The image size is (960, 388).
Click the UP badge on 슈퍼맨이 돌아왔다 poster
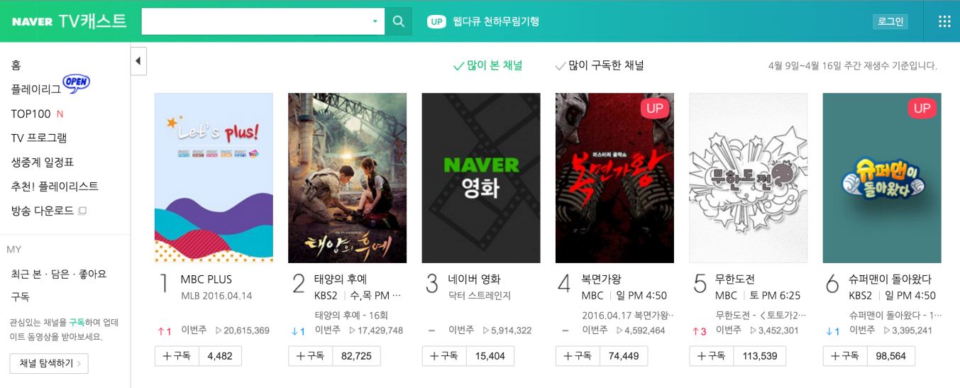922,109
